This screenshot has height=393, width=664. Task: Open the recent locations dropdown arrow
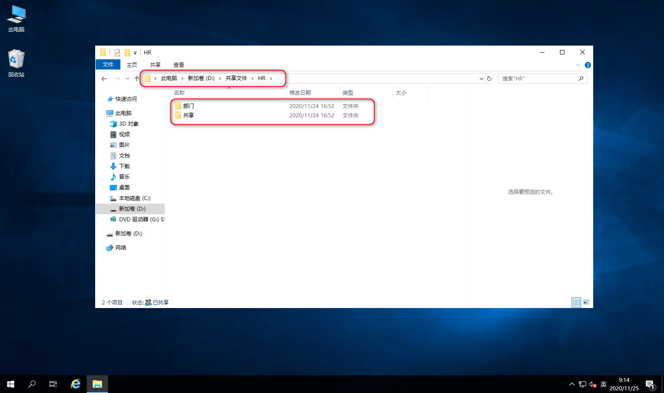click(x=127, y=78)
